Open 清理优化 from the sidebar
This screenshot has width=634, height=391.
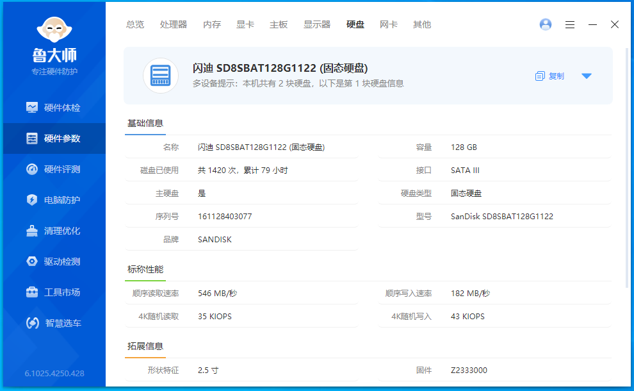(x=54, y=231)
